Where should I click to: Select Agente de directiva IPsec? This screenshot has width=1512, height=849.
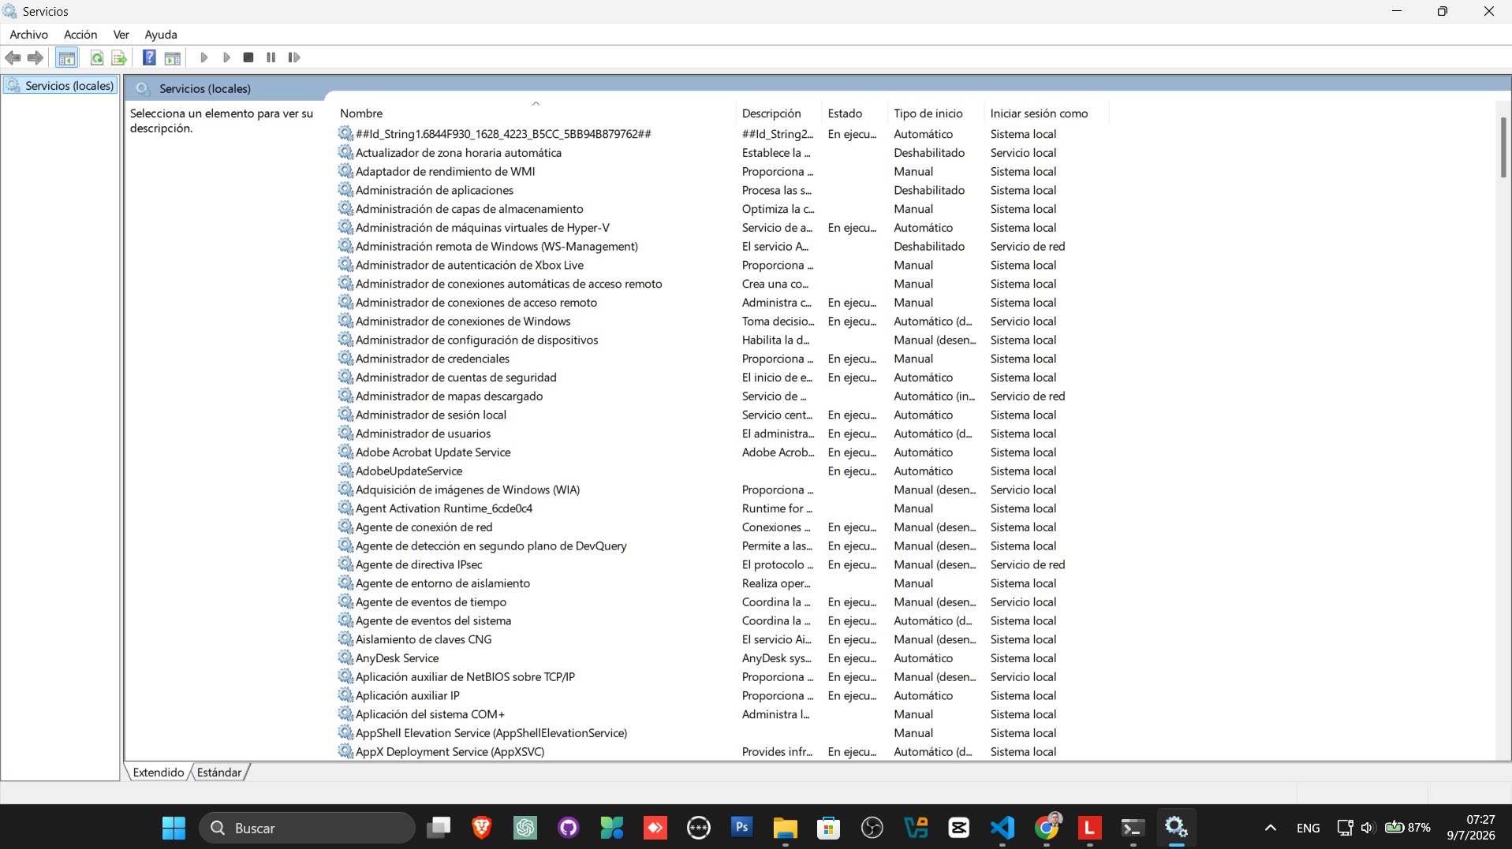419,564
